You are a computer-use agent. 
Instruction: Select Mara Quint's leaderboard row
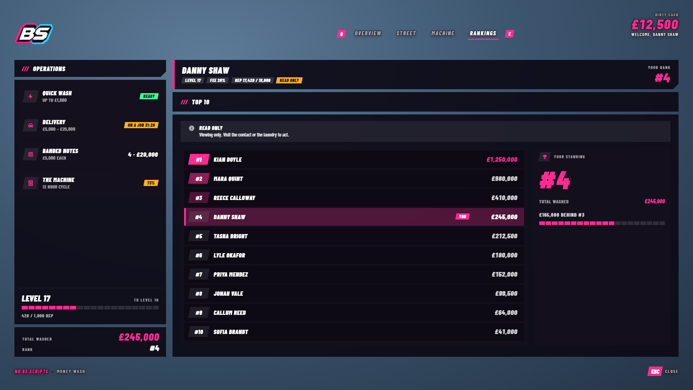(x=354, y=179)
